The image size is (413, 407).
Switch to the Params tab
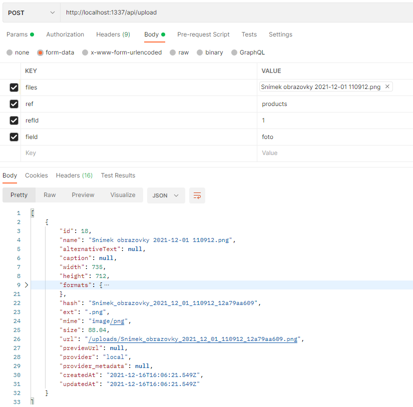[x=20, y=34]
